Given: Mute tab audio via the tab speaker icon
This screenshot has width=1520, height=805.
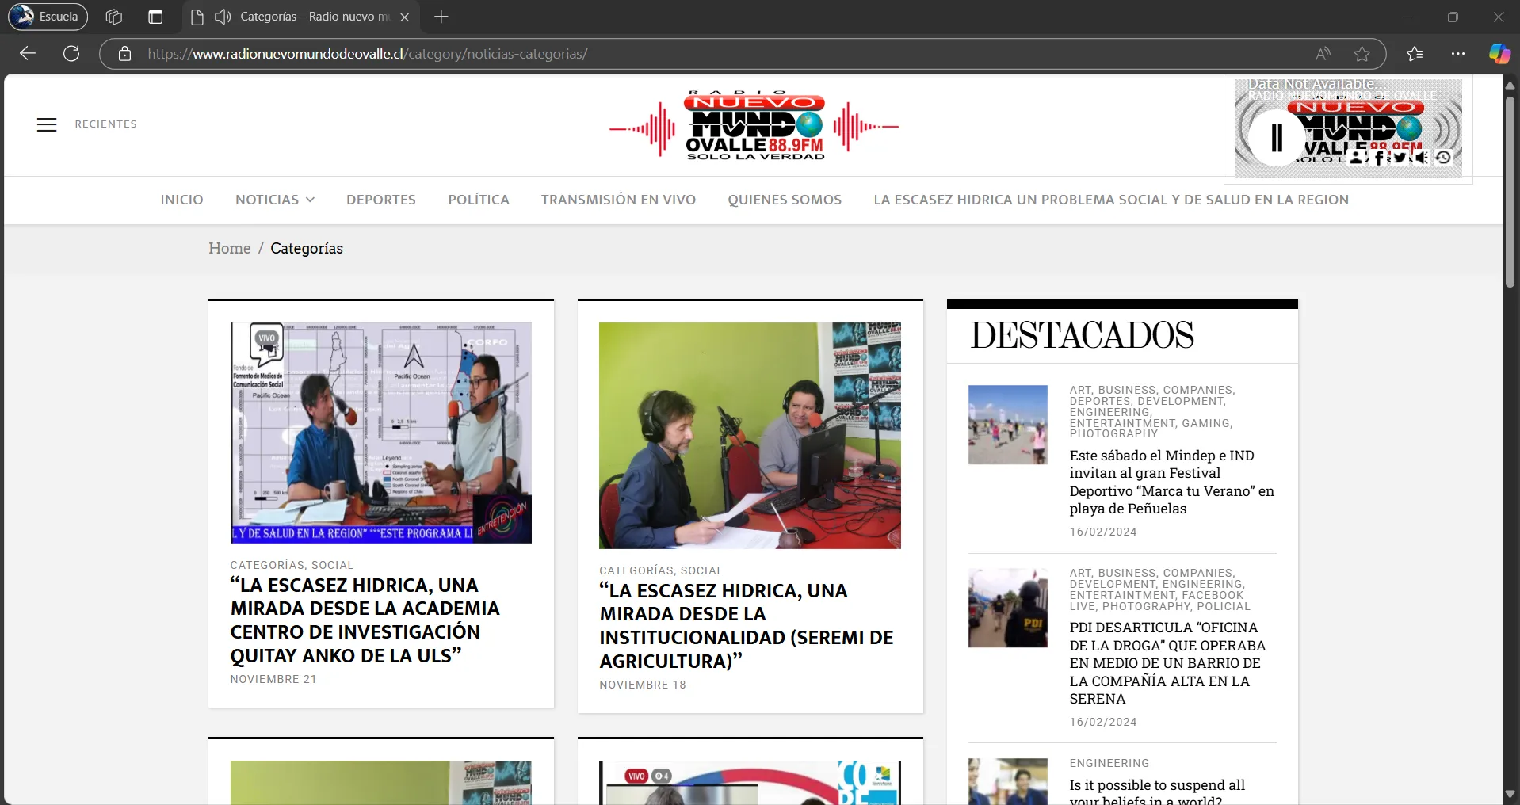Looking at the screenshot, I should 223,17.
